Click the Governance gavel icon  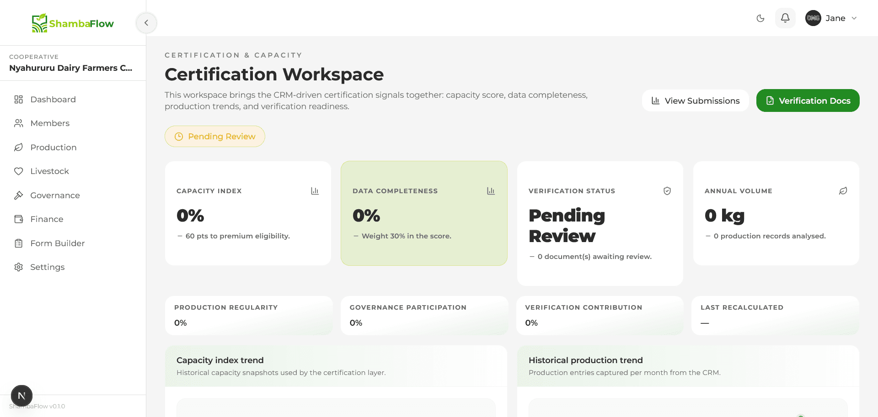(19, 195)
